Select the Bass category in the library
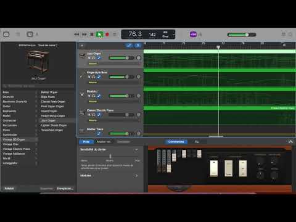The image size is (296, 222). point(6,92)
